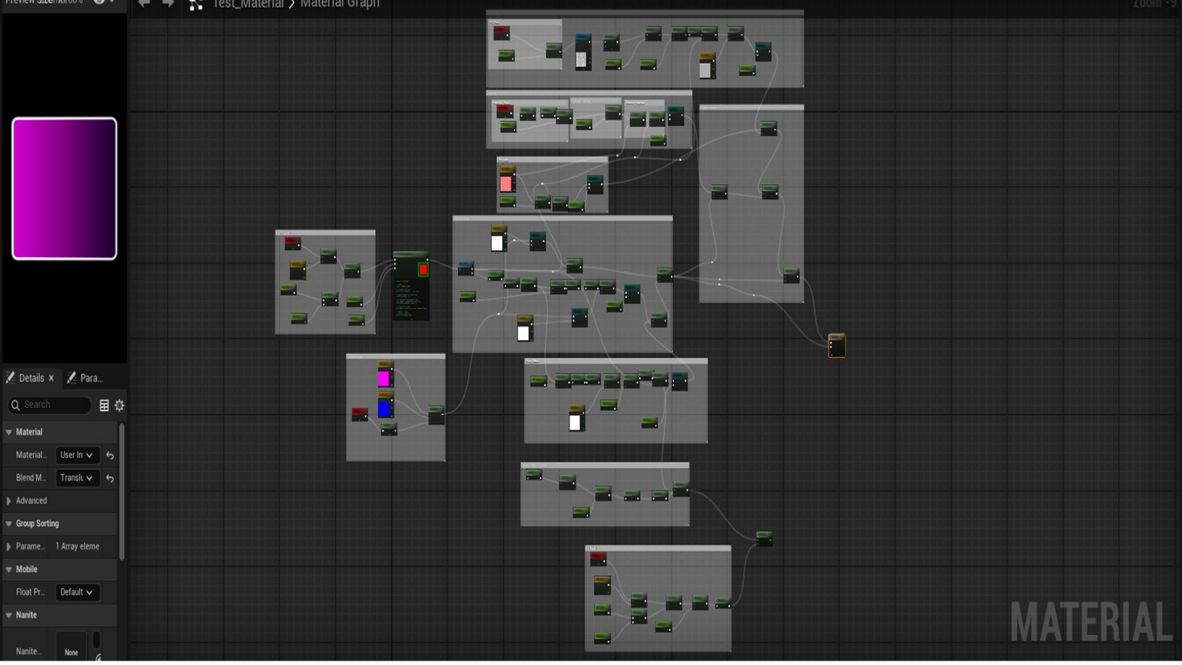
Task: Click the forward navigation arrow in the toolbar
Action: (167, 4)
